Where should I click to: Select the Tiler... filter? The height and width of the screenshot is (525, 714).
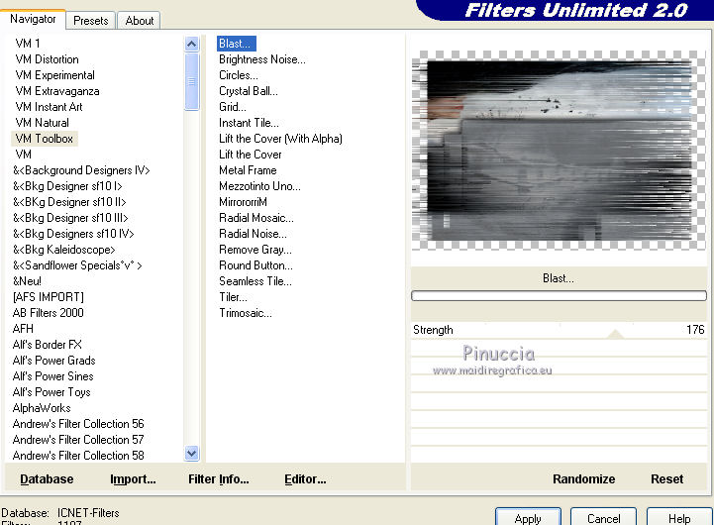click(233, 297)
